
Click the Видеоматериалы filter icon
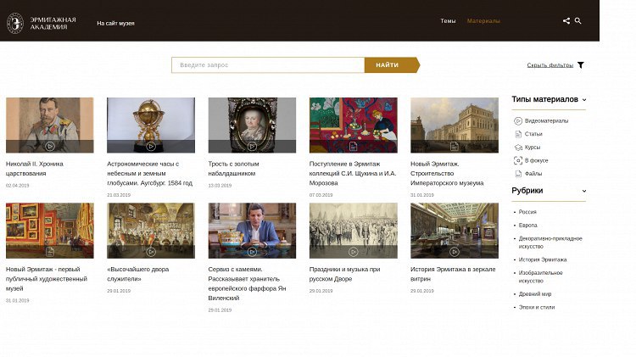518,121
